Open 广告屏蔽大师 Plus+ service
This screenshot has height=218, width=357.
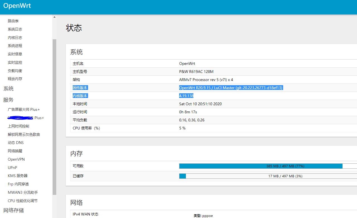pyautogui.click(x=24, y=109)
